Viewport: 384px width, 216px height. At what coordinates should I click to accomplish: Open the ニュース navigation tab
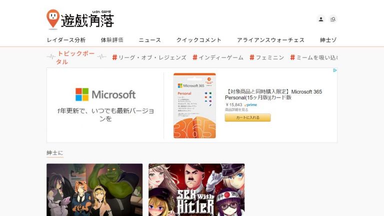pos(149,40)
